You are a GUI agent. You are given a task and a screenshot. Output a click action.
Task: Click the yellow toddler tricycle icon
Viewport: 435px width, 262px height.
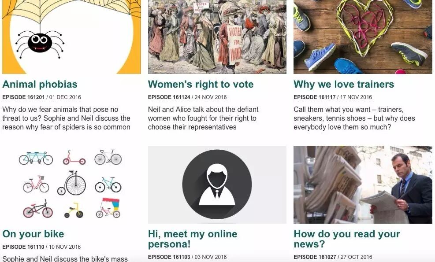pyautogui.click(x=74, y=210)
